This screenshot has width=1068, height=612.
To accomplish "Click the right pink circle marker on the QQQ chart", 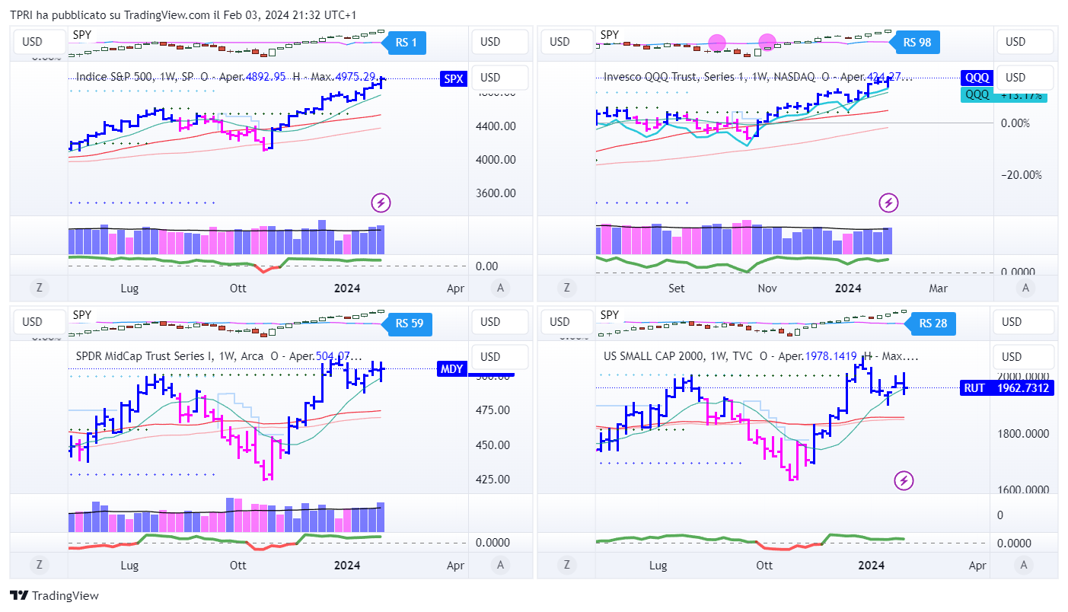I will point(767,43).
